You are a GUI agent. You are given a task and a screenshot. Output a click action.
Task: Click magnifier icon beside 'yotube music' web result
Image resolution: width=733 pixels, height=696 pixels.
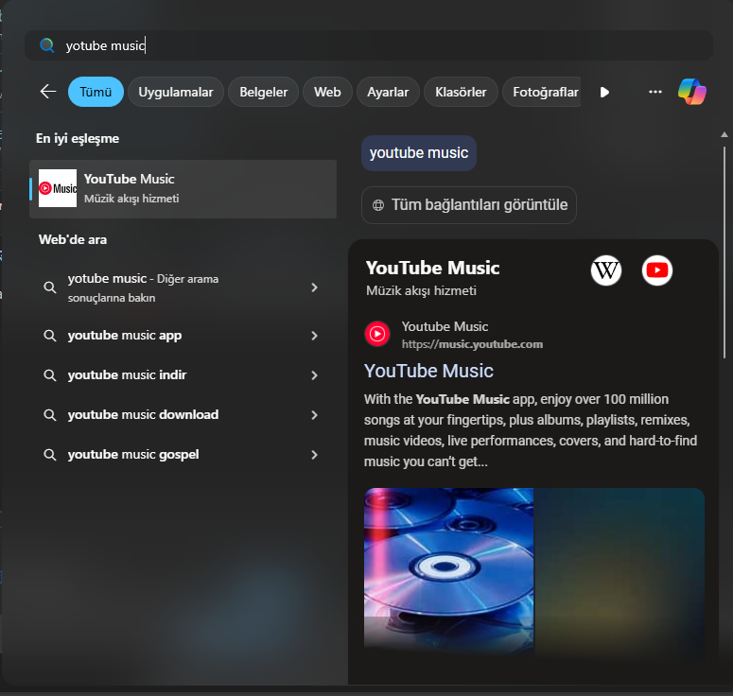click(49, 287)
